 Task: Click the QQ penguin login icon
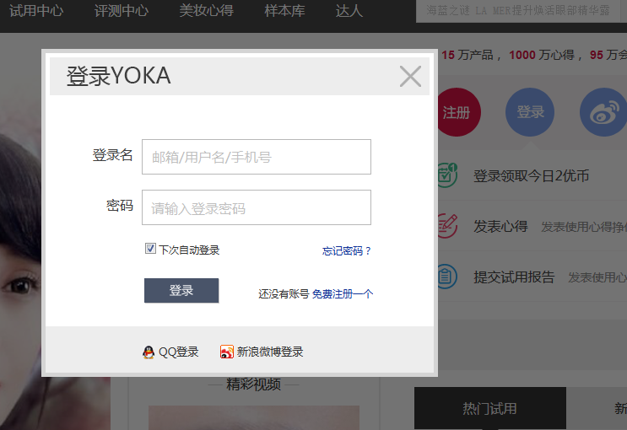(x=149, y=352)
